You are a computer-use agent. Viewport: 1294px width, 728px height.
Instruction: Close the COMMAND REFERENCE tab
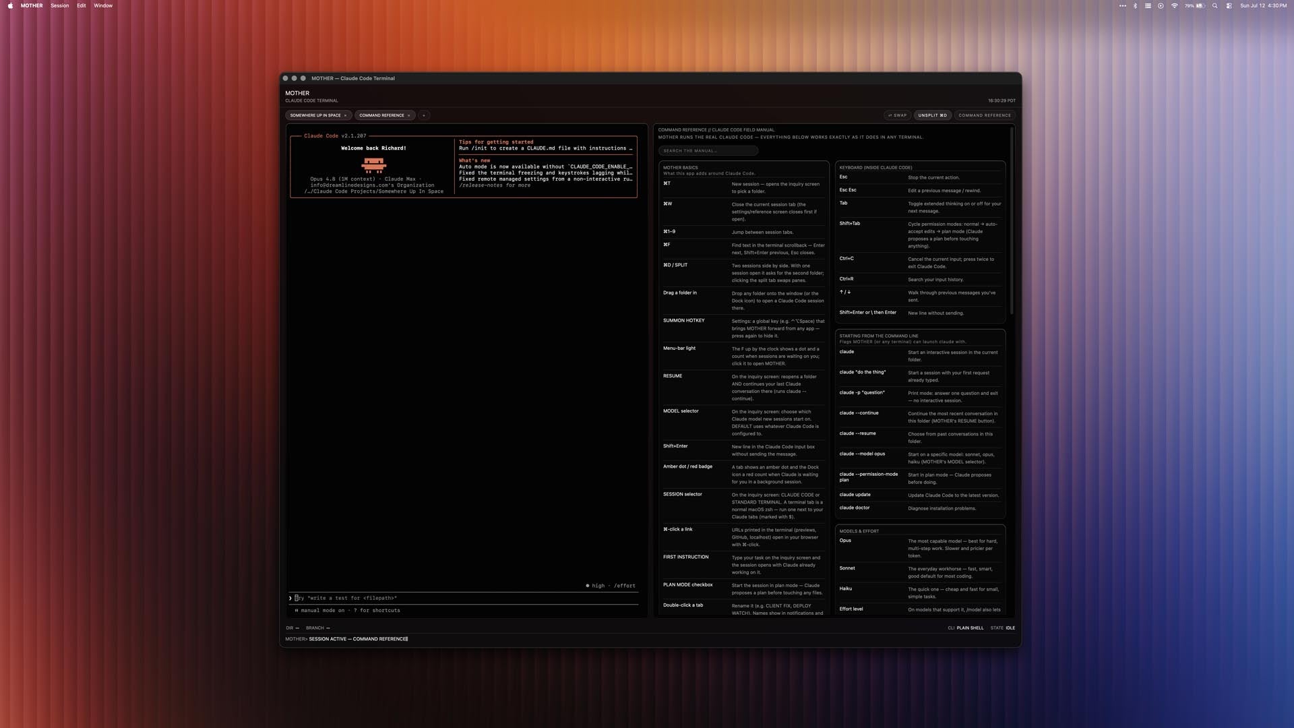409,115
